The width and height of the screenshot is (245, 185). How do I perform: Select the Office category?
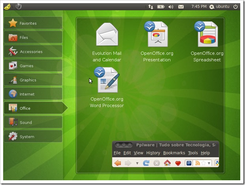[36, 108]
